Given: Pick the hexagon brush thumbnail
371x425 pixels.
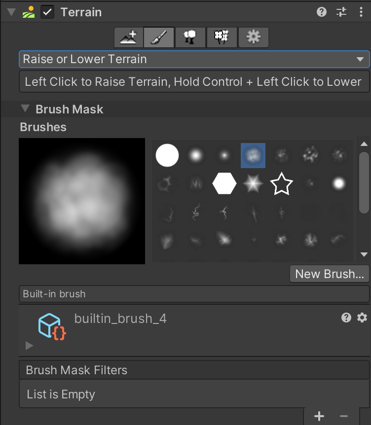Looking at the screenshot, I should pyautogui.click(x=224, y=184).
